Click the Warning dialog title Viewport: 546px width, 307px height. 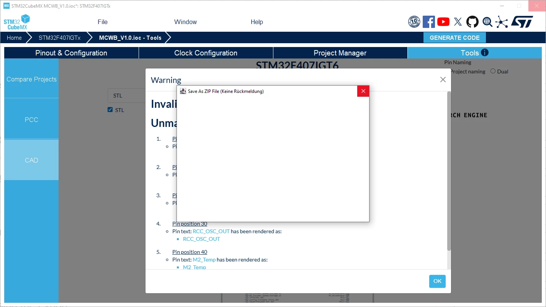click(166, 80)
